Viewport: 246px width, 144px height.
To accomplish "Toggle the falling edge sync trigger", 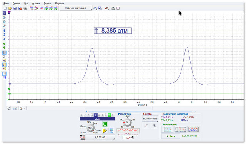I will tap(155, 126).
